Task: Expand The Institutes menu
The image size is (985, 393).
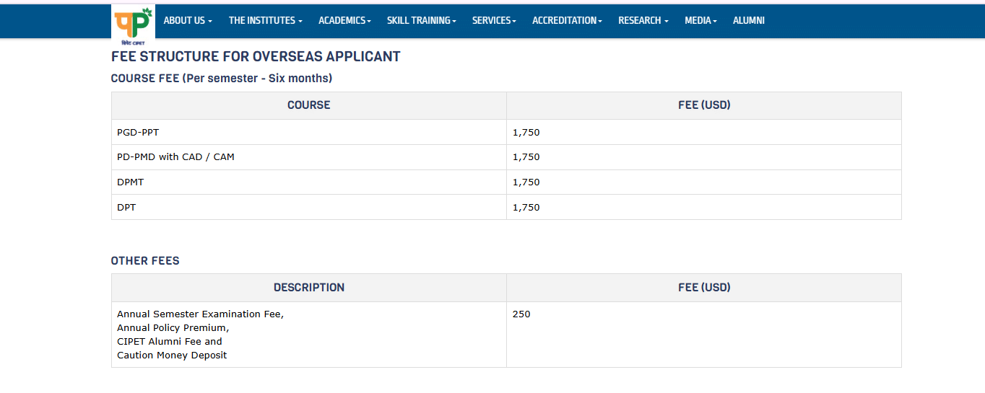Action: tap(265, 21)
